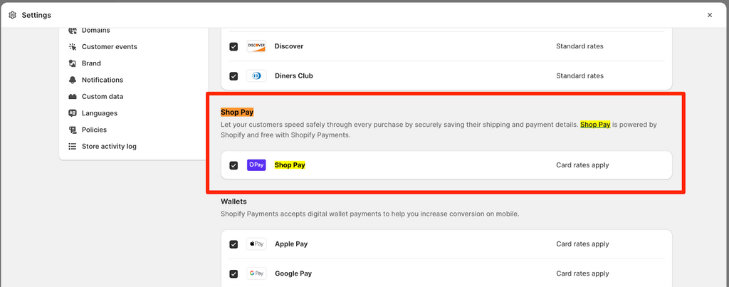Viewport: 729px width, 287px height.
Task: Click the Shop Pay section heading
Action: click(237, 113)
